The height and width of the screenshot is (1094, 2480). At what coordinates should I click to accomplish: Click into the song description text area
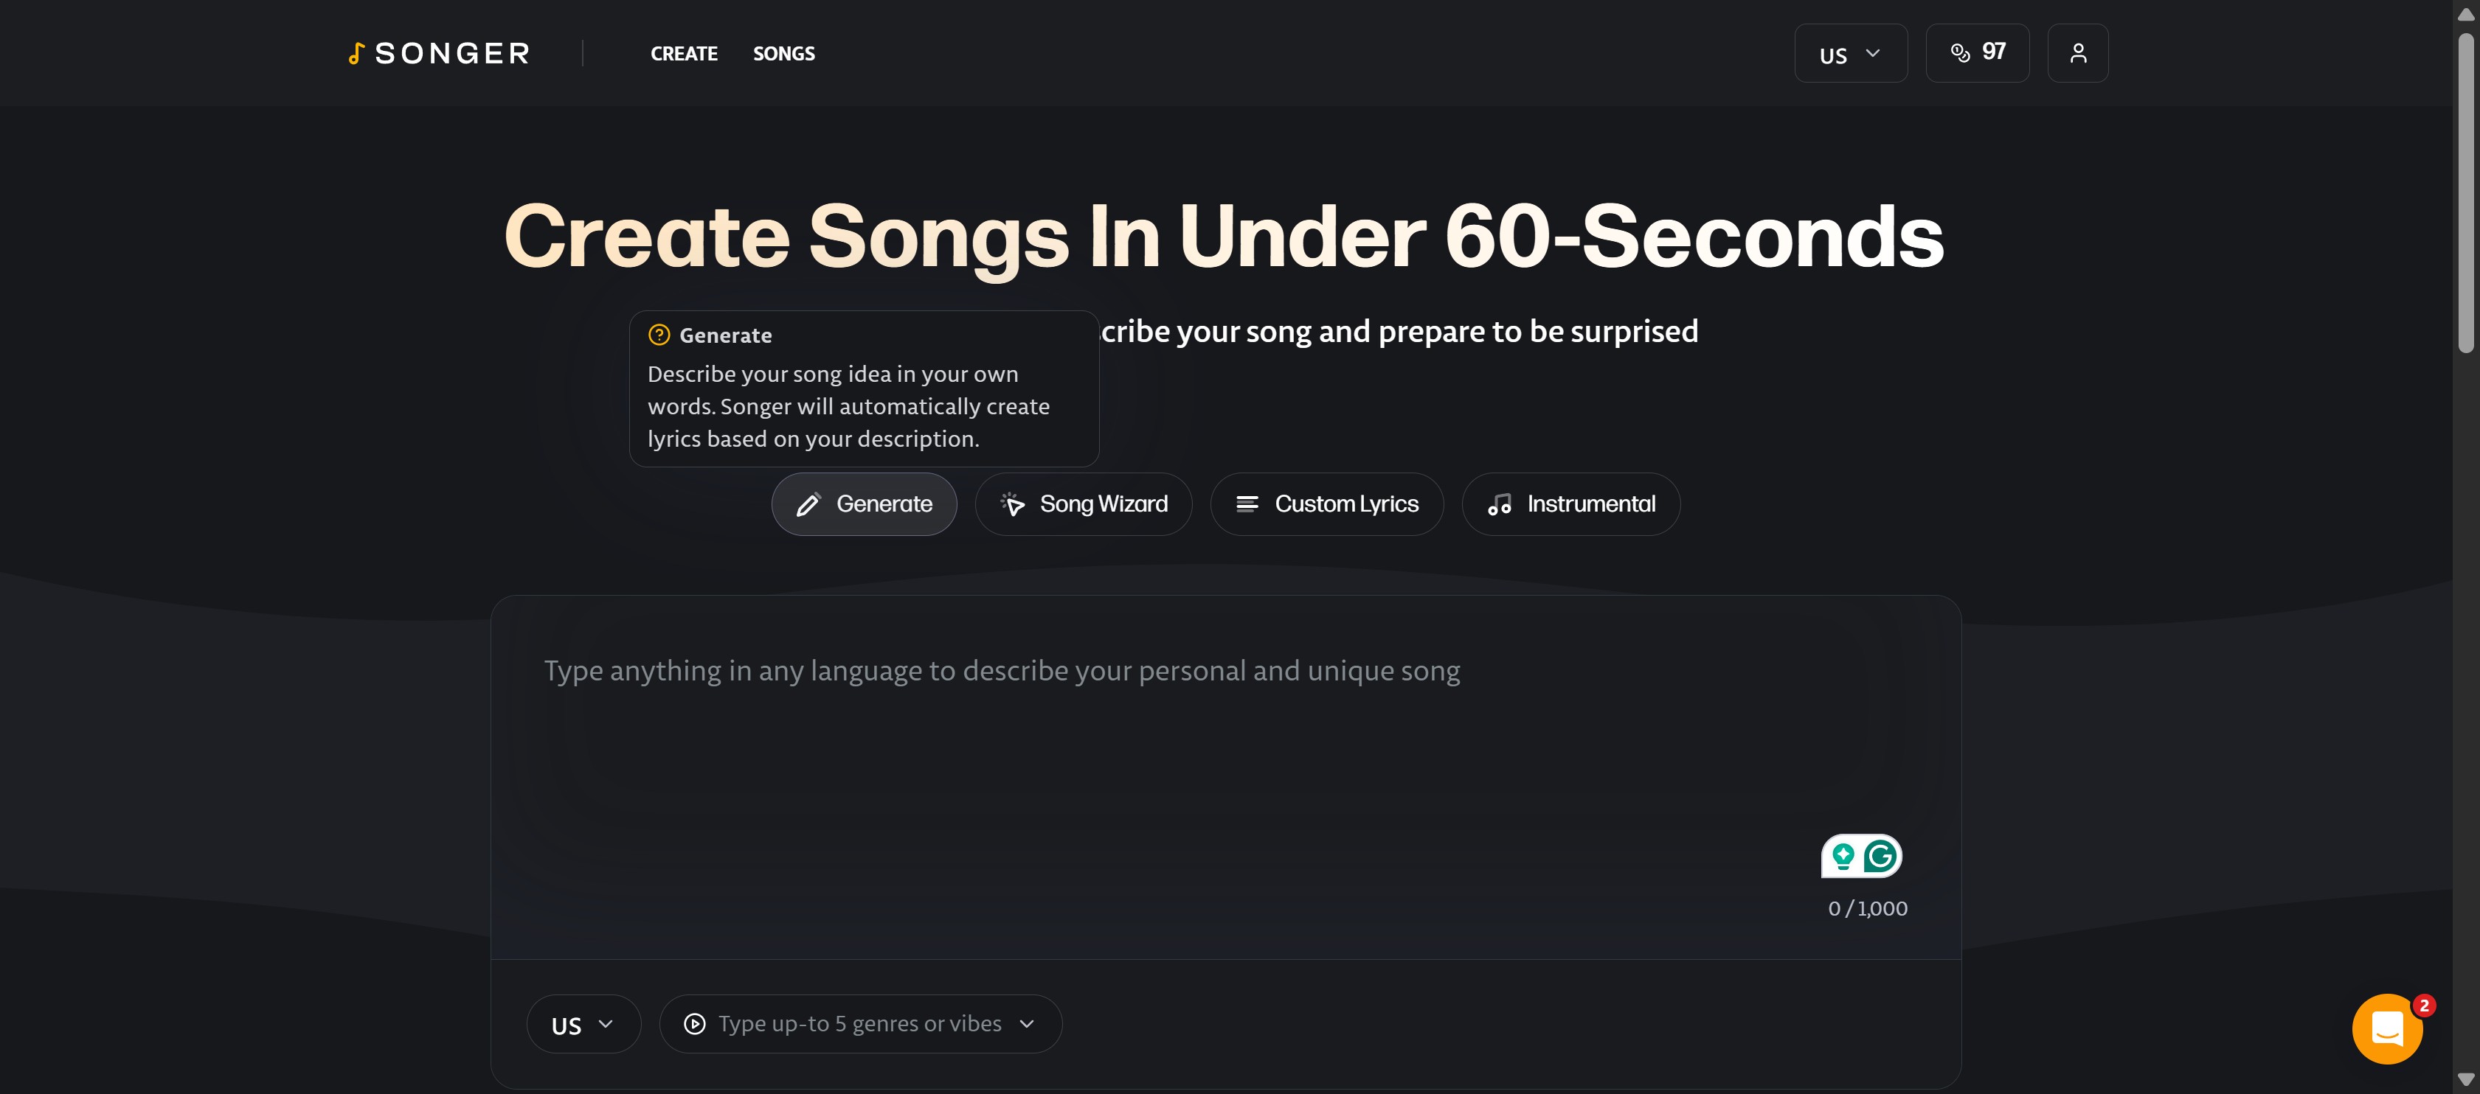[1155, 741]
